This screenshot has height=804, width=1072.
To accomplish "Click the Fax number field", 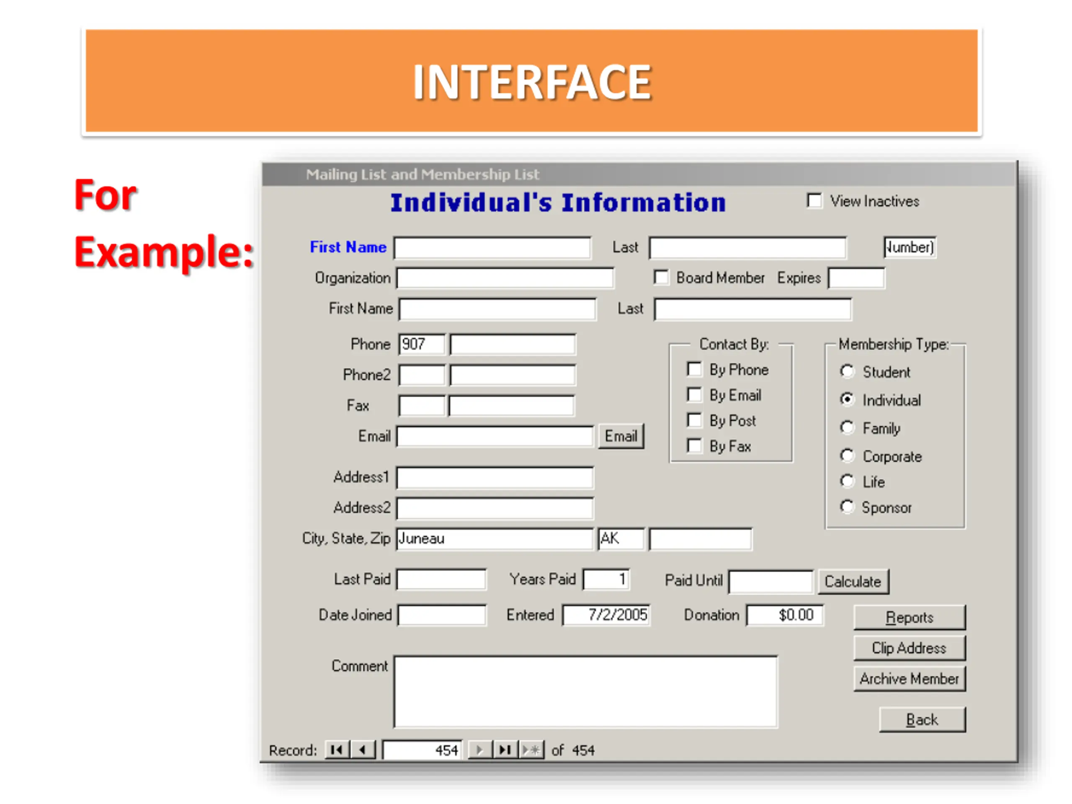I will 511,406.
